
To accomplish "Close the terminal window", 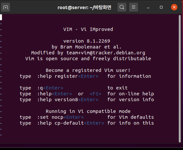I will [174, 7].
